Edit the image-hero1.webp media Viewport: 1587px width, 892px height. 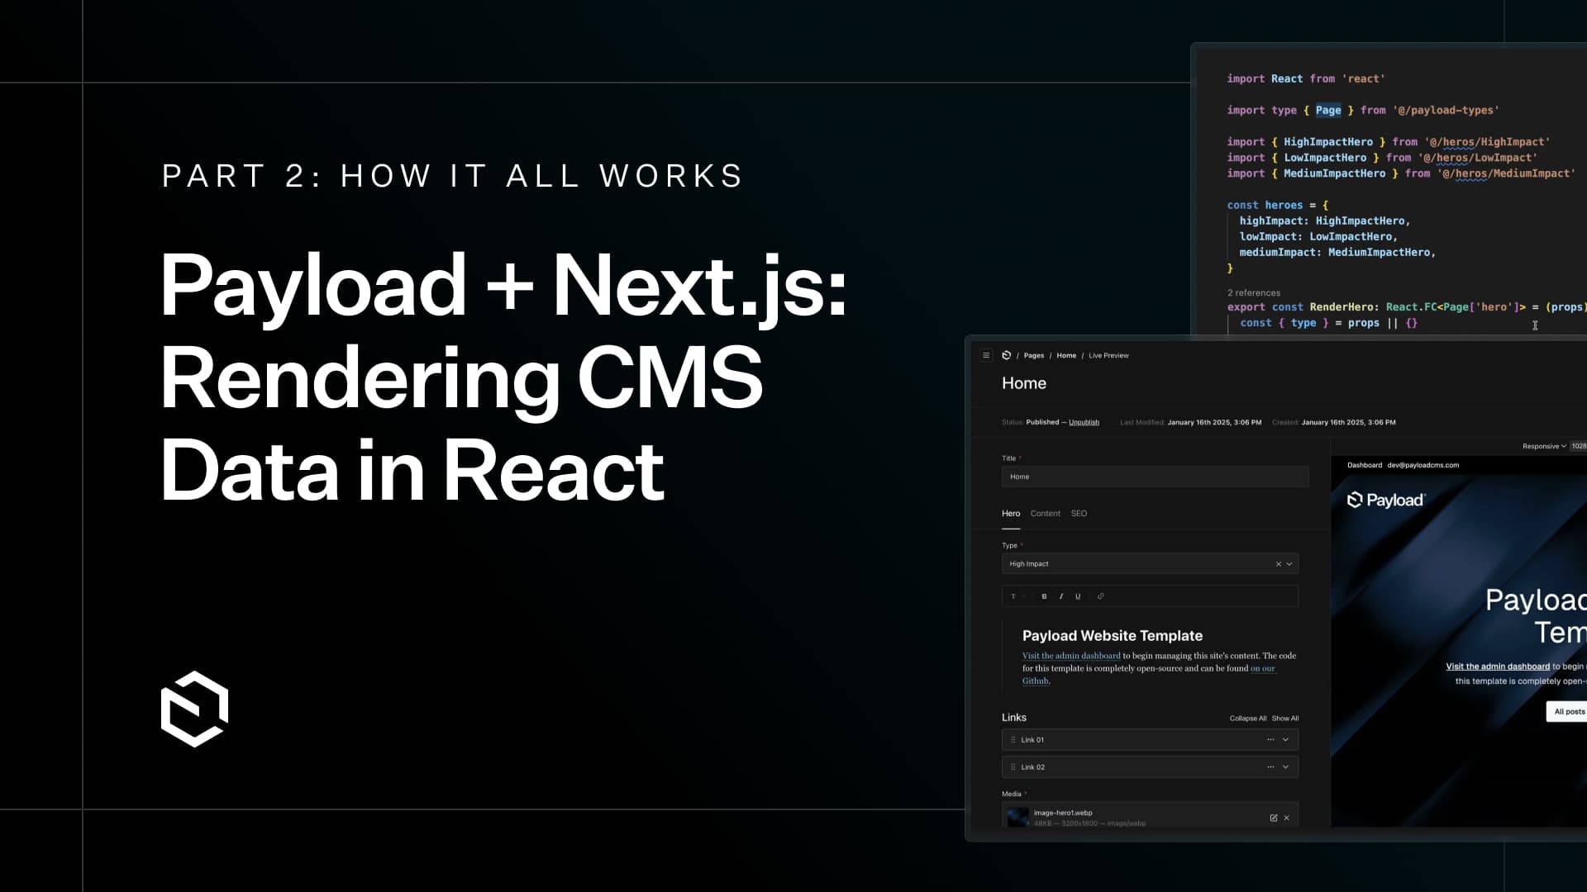click(1274, 818)
